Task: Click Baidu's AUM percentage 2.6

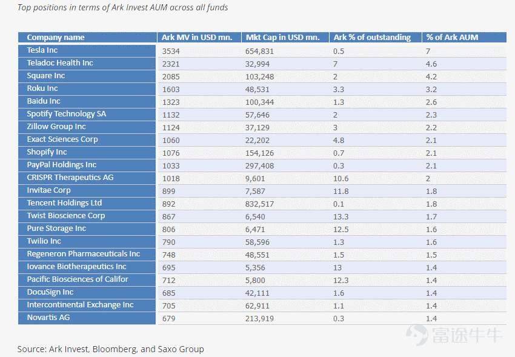Action: (431, 102)
